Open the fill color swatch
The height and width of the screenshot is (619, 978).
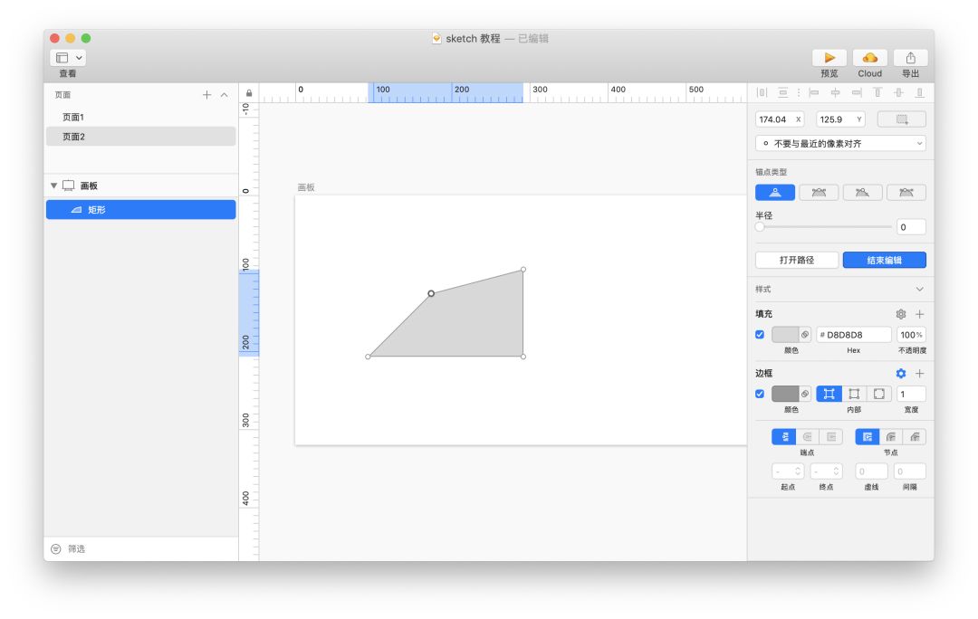(784, 335)
